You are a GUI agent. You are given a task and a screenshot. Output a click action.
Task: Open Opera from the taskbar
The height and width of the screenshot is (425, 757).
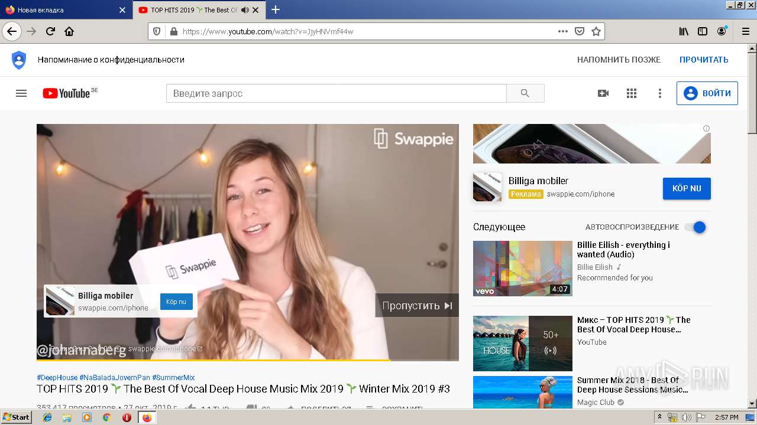pyautogui.click(x=127, y=417)
